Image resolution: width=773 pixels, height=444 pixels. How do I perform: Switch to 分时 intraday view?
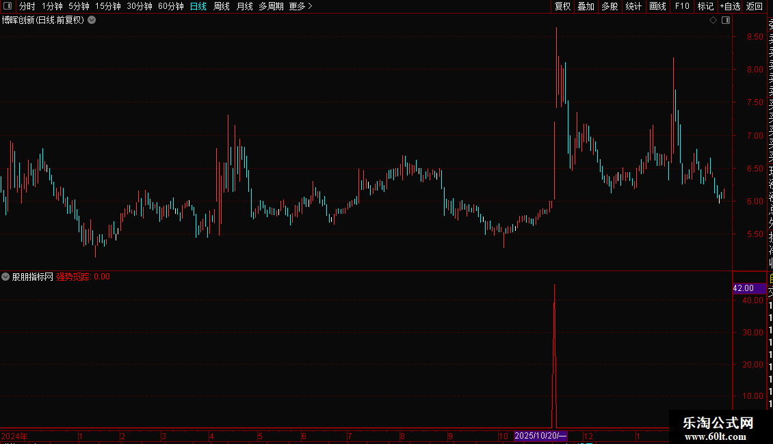click(x=27, y=6)
